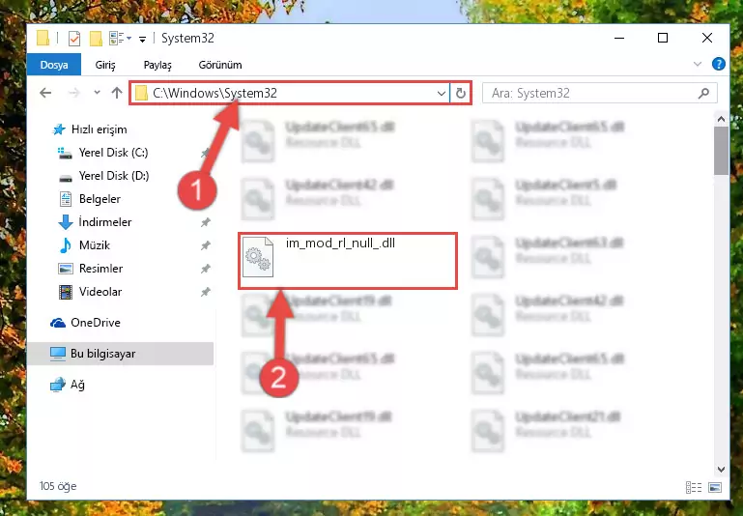
Task: Open Customize Quick Access Toolbar arrow
Action: pos(142,39)
